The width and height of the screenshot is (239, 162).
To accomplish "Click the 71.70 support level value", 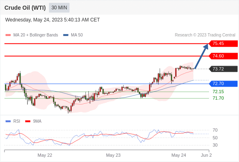I will point(218,98).
